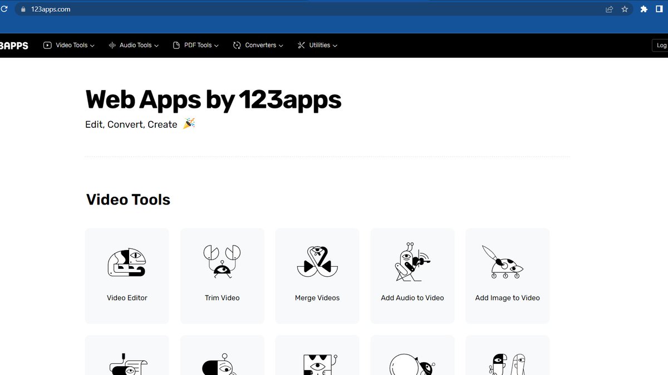Image resolution: width=668 pixels, height=375 pixels.
Task: Expand the Utilities dropdown chevron
Action: point(335,46)
